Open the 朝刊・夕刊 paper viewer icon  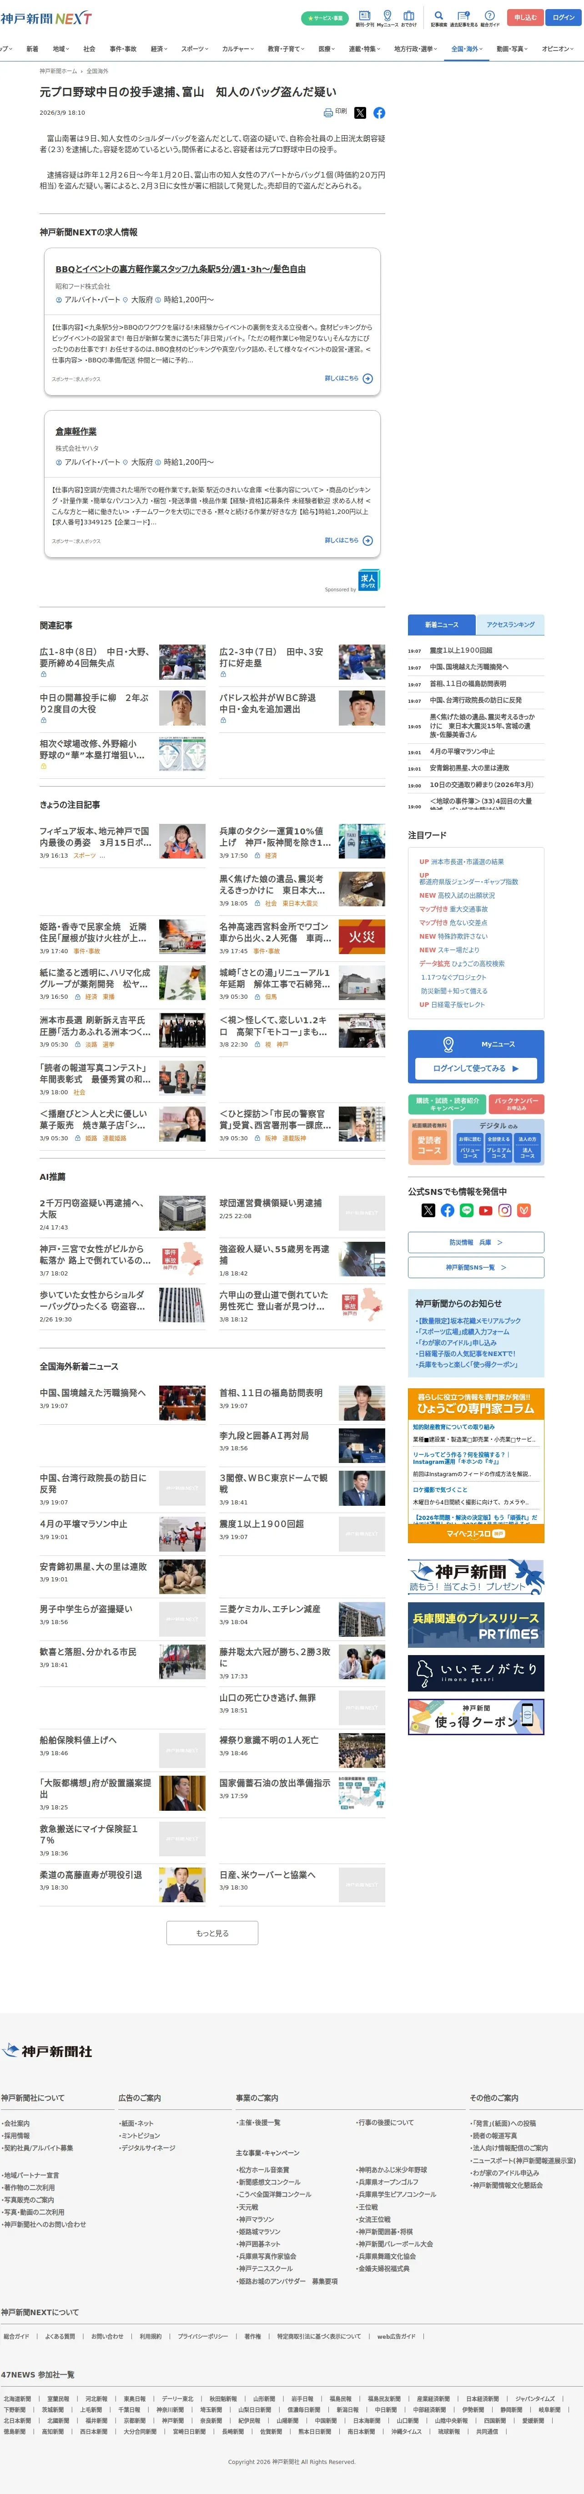364,17
